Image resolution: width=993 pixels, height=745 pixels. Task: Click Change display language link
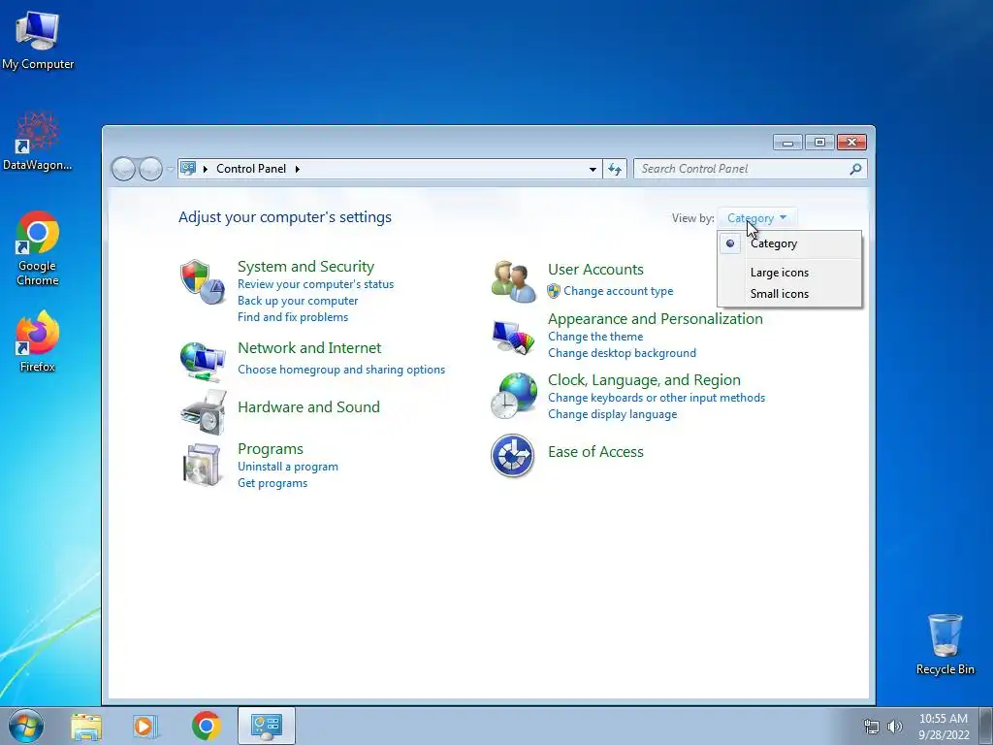pos(613,414)
